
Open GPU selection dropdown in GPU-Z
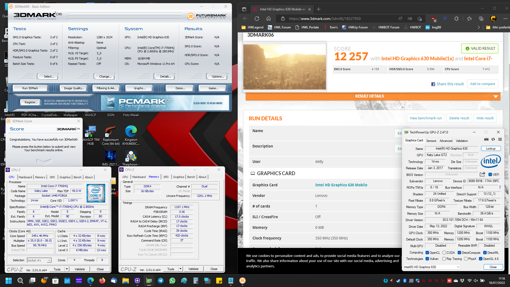432,267
